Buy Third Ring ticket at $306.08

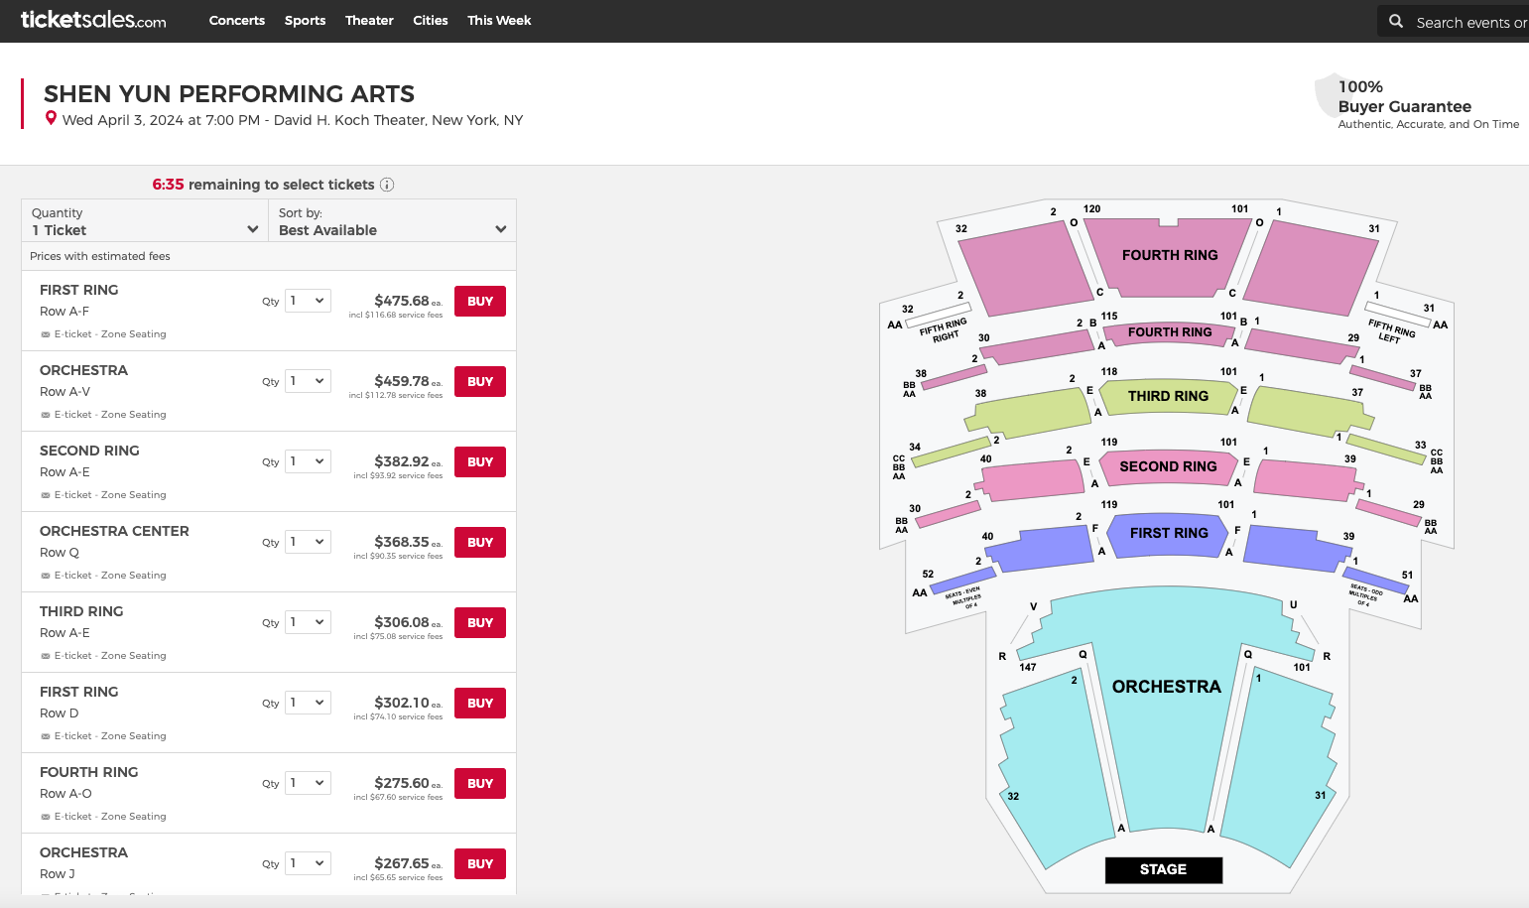pos(480,622)
